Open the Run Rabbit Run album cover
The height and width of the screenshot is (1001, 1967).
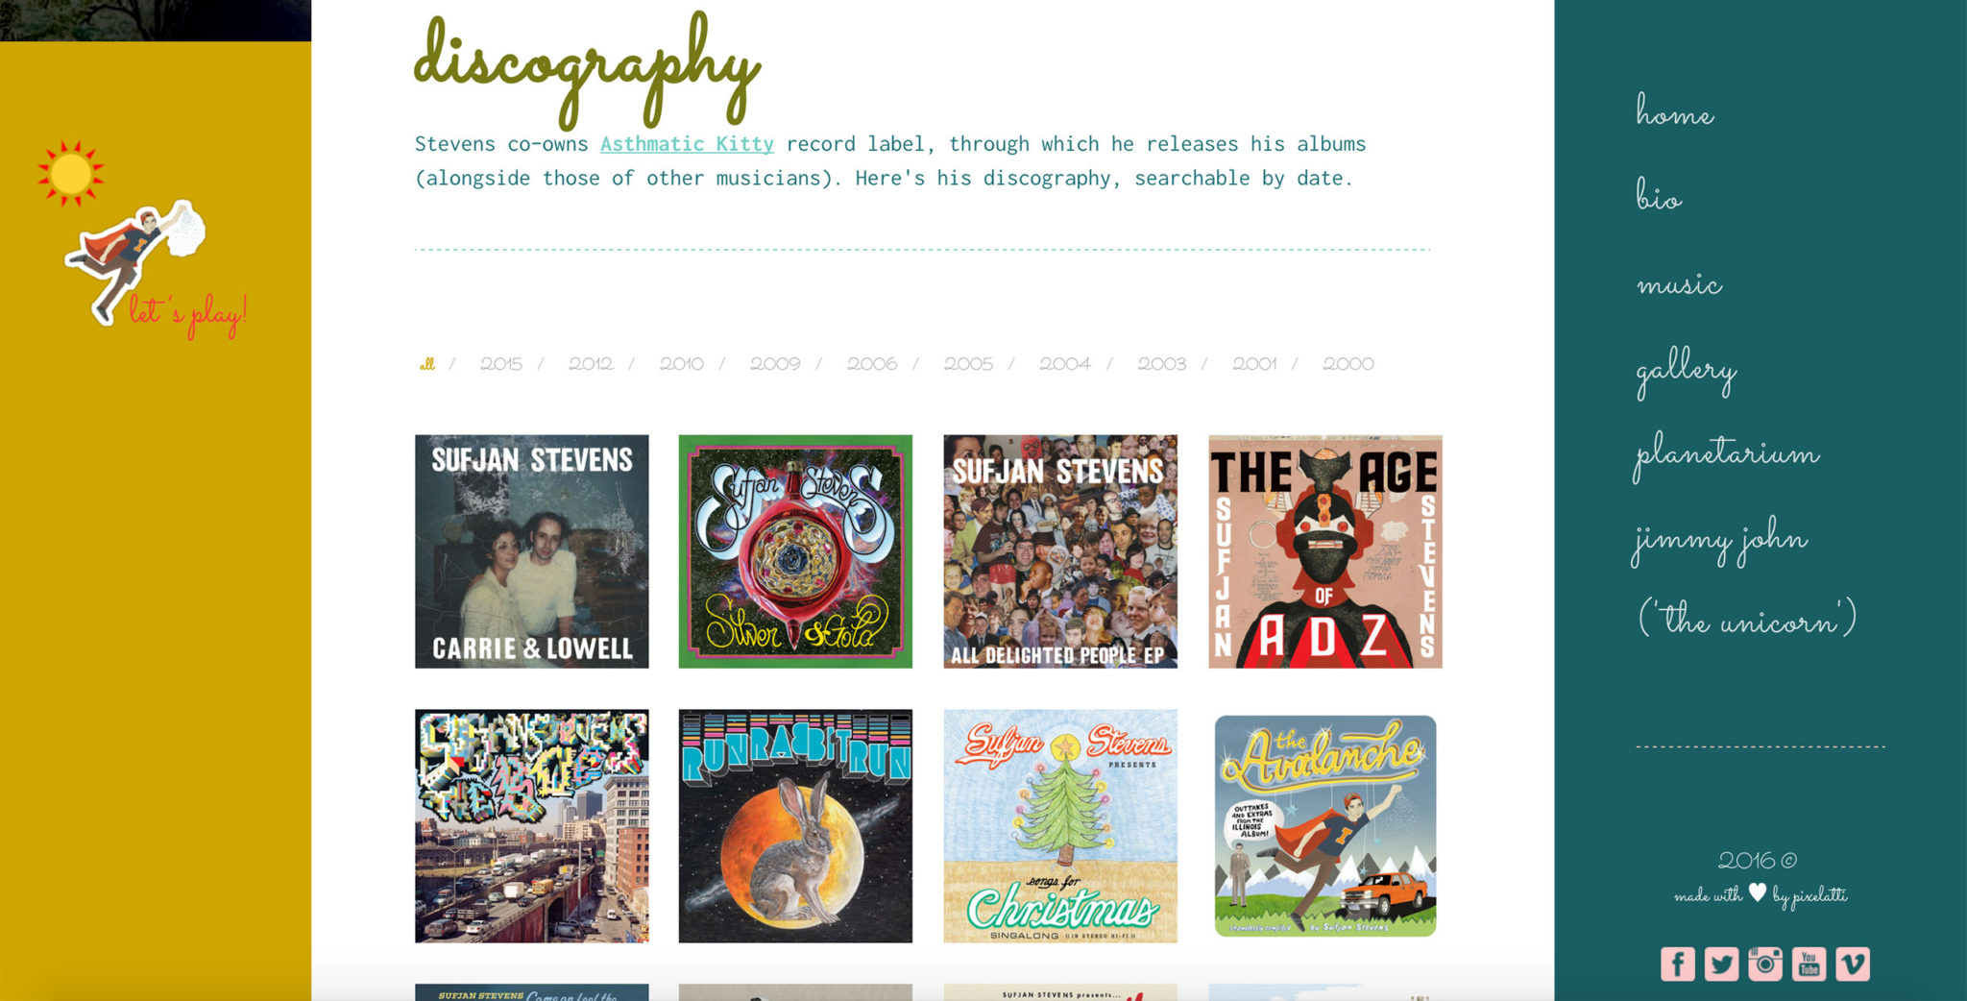pyautogui.click(x=795, y=826)
